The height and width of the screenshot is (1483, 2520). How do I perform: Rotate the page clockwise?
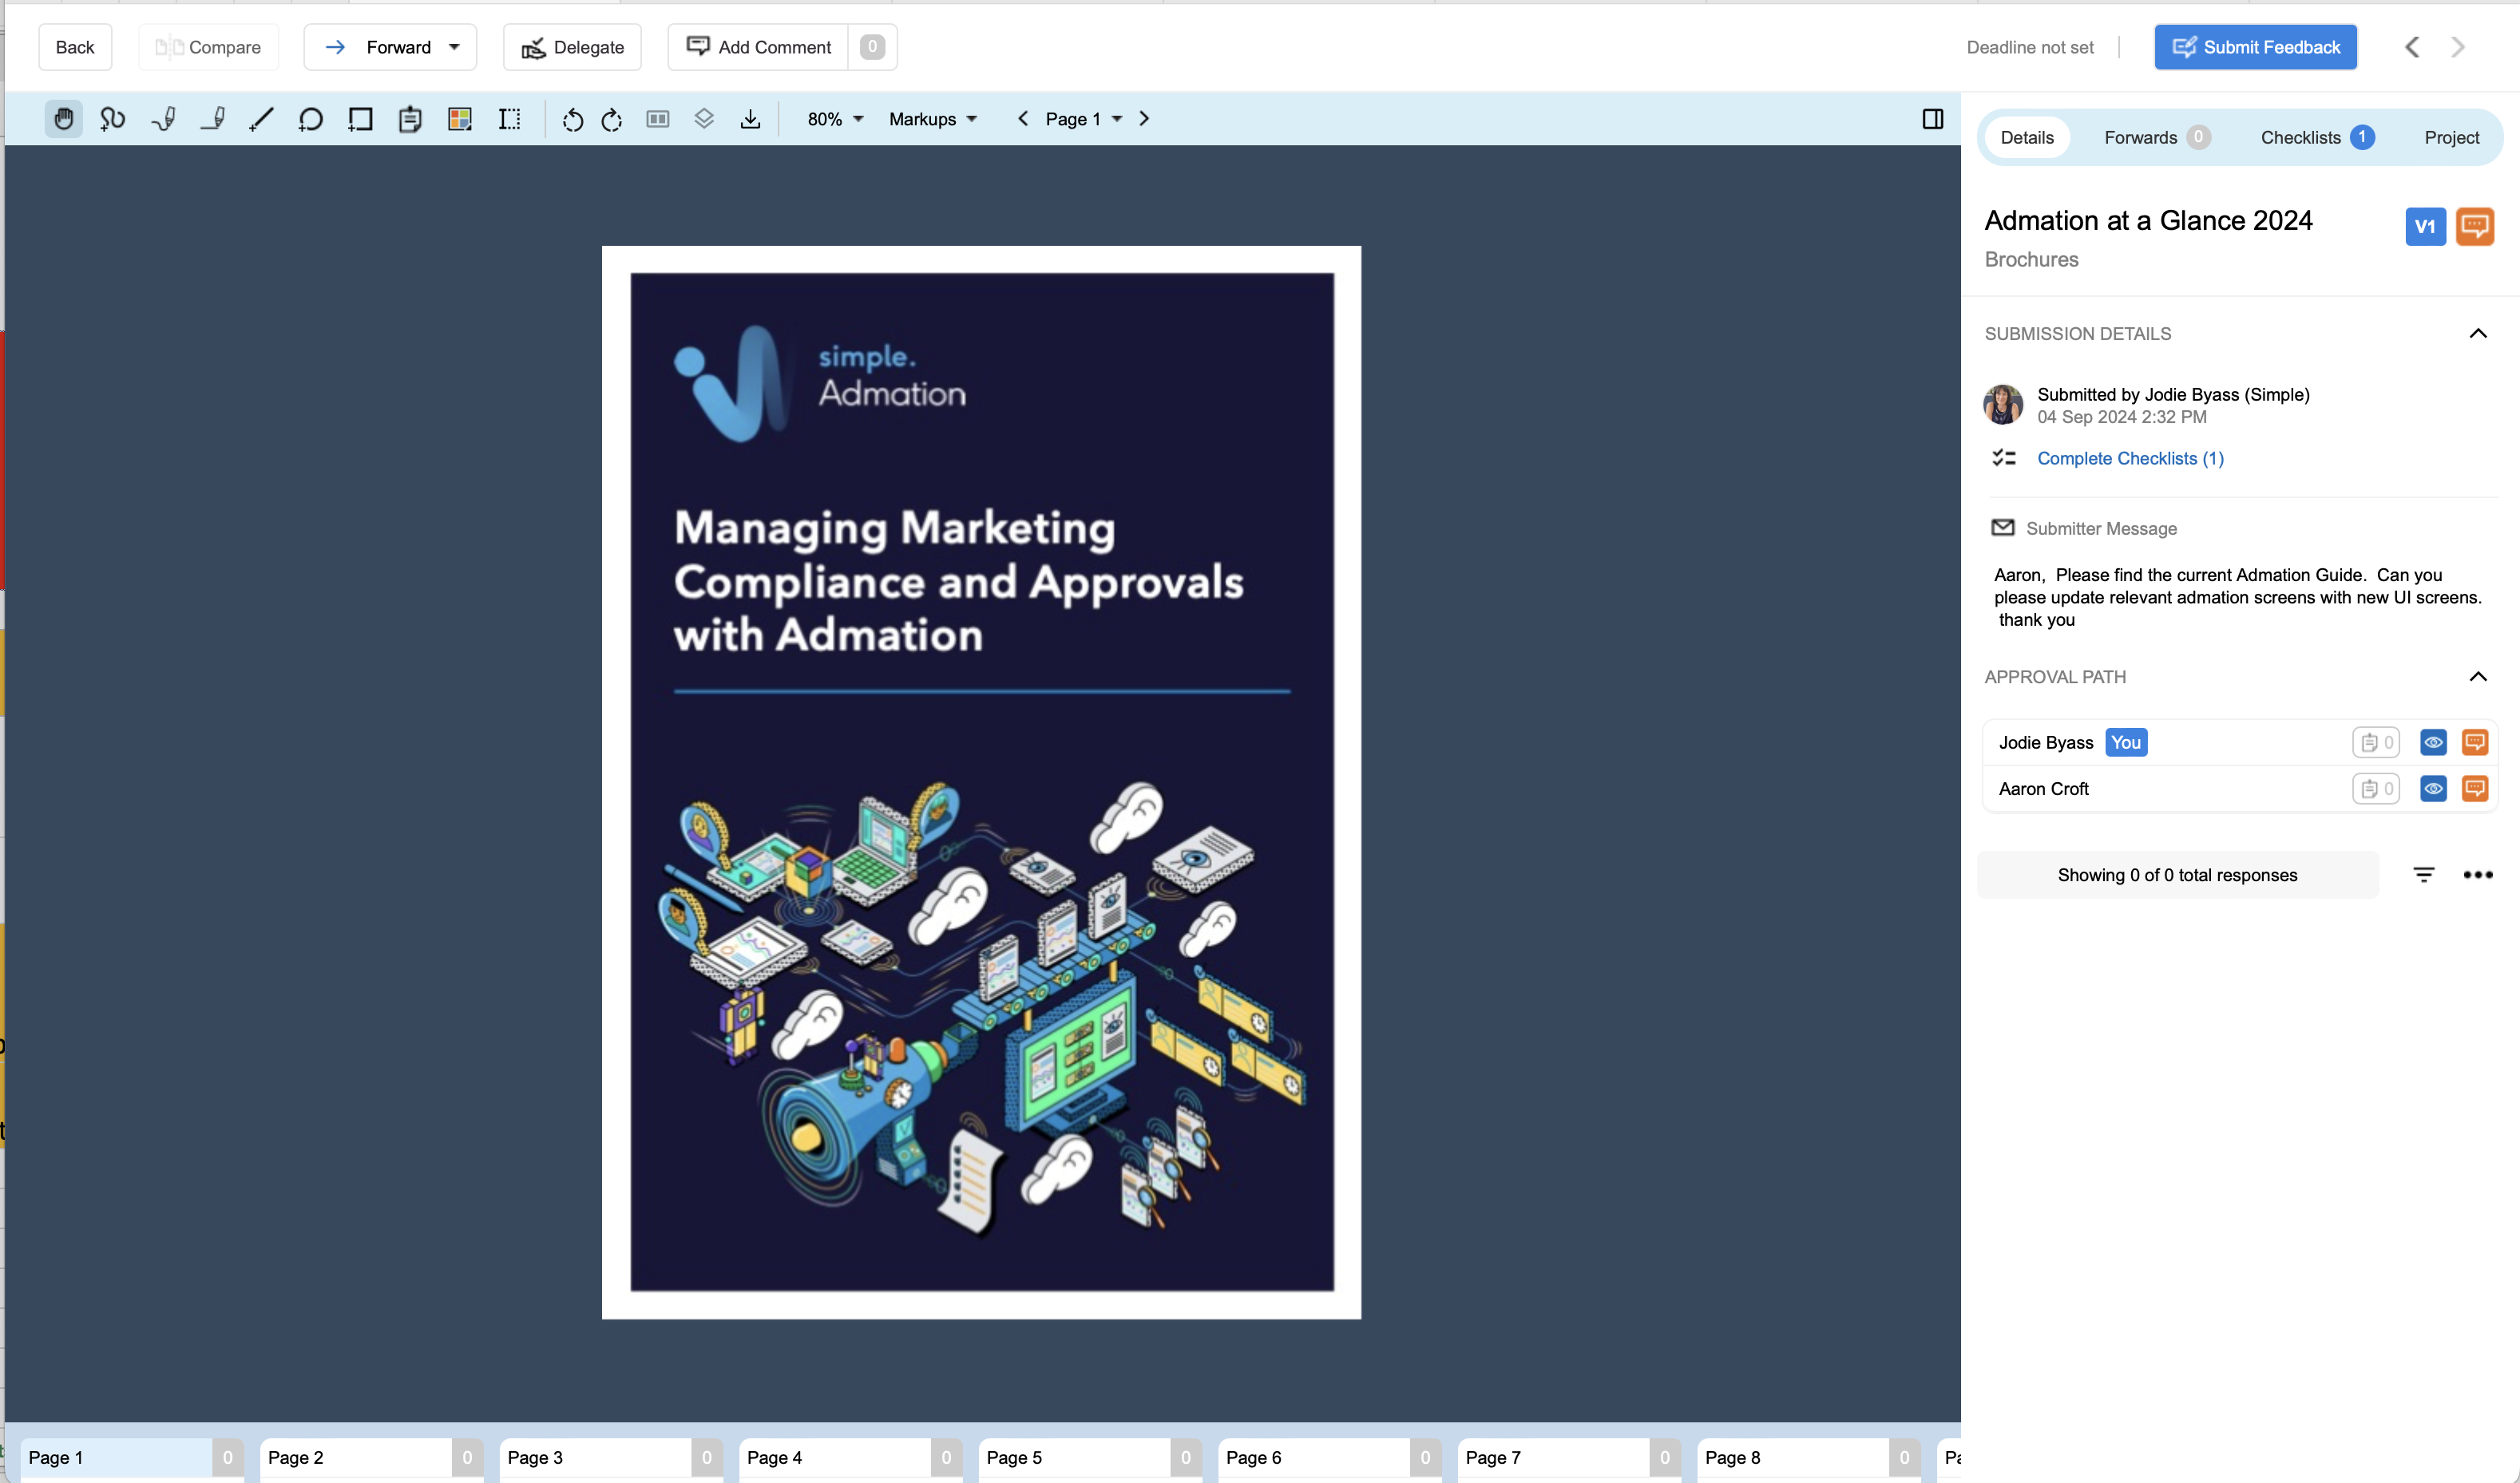point(612,120)
